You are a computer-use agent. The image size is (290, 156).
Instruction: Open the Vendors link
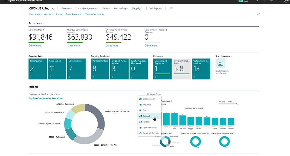(48, 14)
